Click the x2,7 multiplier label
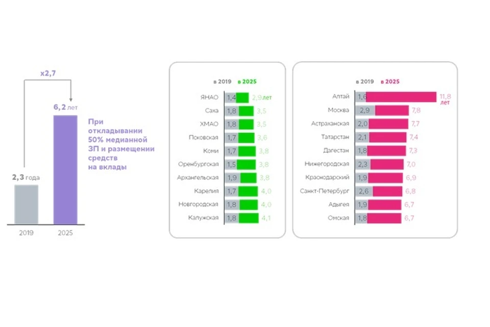Viewport: 490px width, 327px height. (48, 74)
